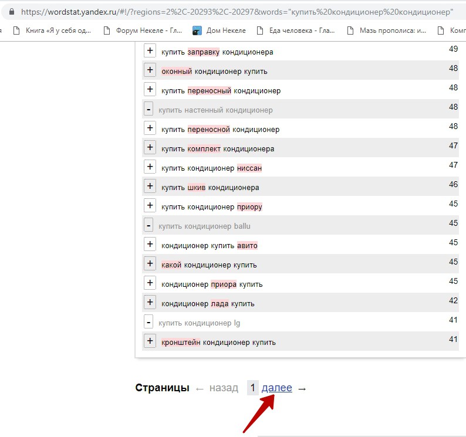Open query 'кондиционер лада купить'
The width and height of the screenshot is (466, 437).
tap(208, 304)
